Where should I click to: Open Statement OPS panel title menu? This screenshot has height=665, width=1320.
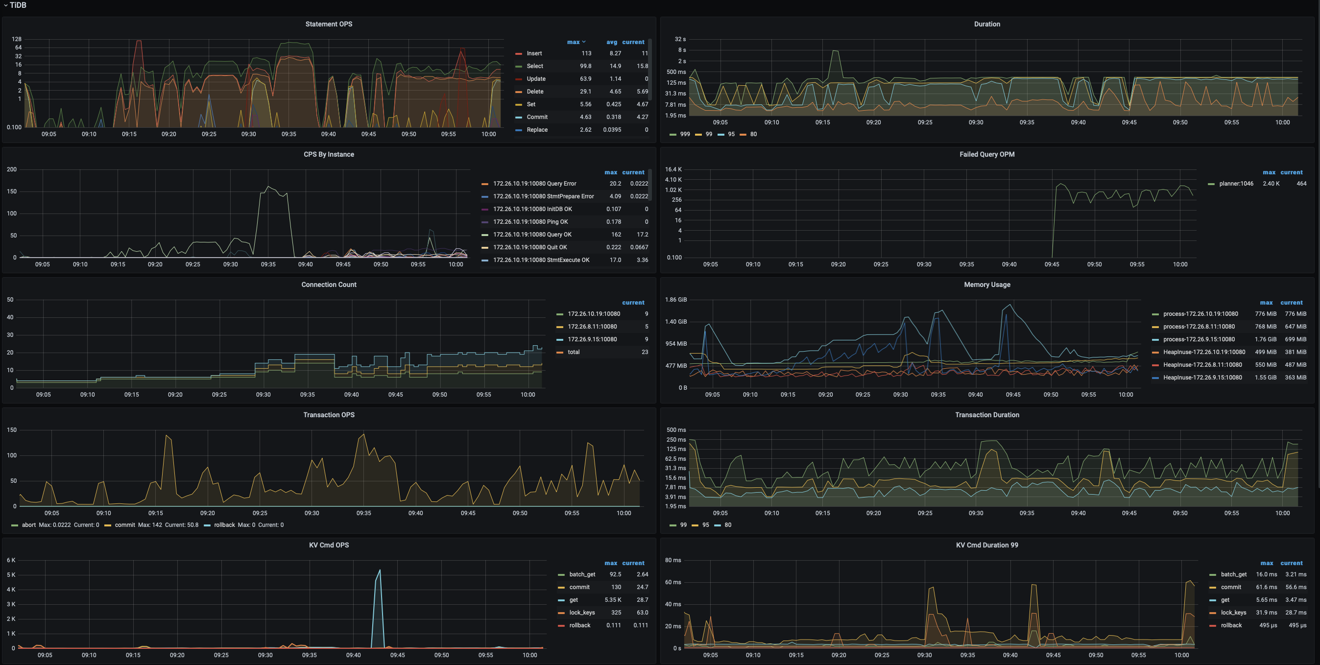click(x=329, y=24)
